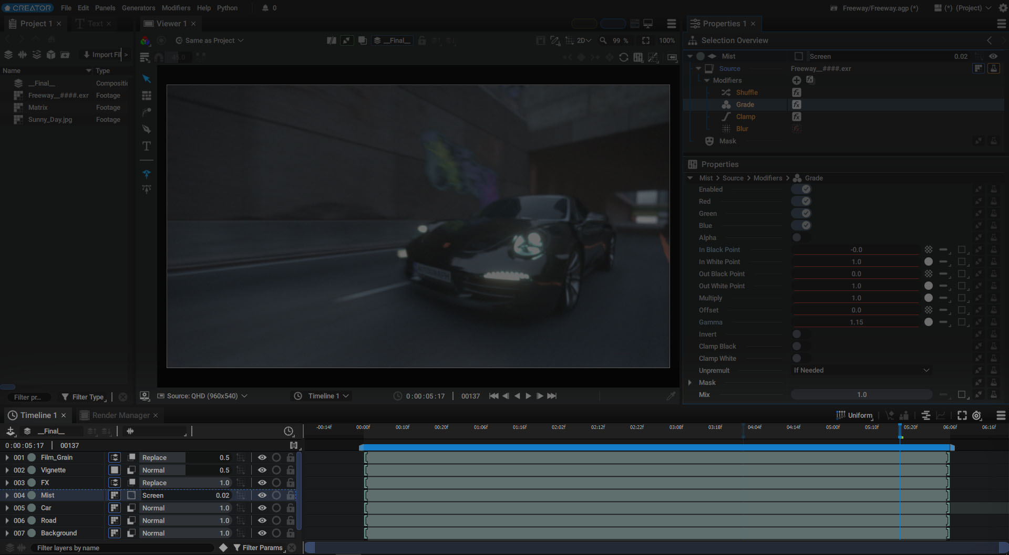
Task: Enable the Clamp Black toggle
Action: (x=801, y=346)
